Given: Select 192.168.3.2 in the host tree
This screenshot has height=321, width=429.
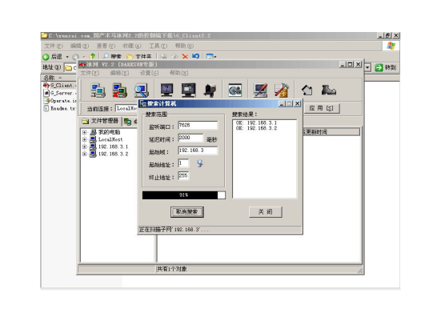Looking at the screenshot, I should (113, 154).
